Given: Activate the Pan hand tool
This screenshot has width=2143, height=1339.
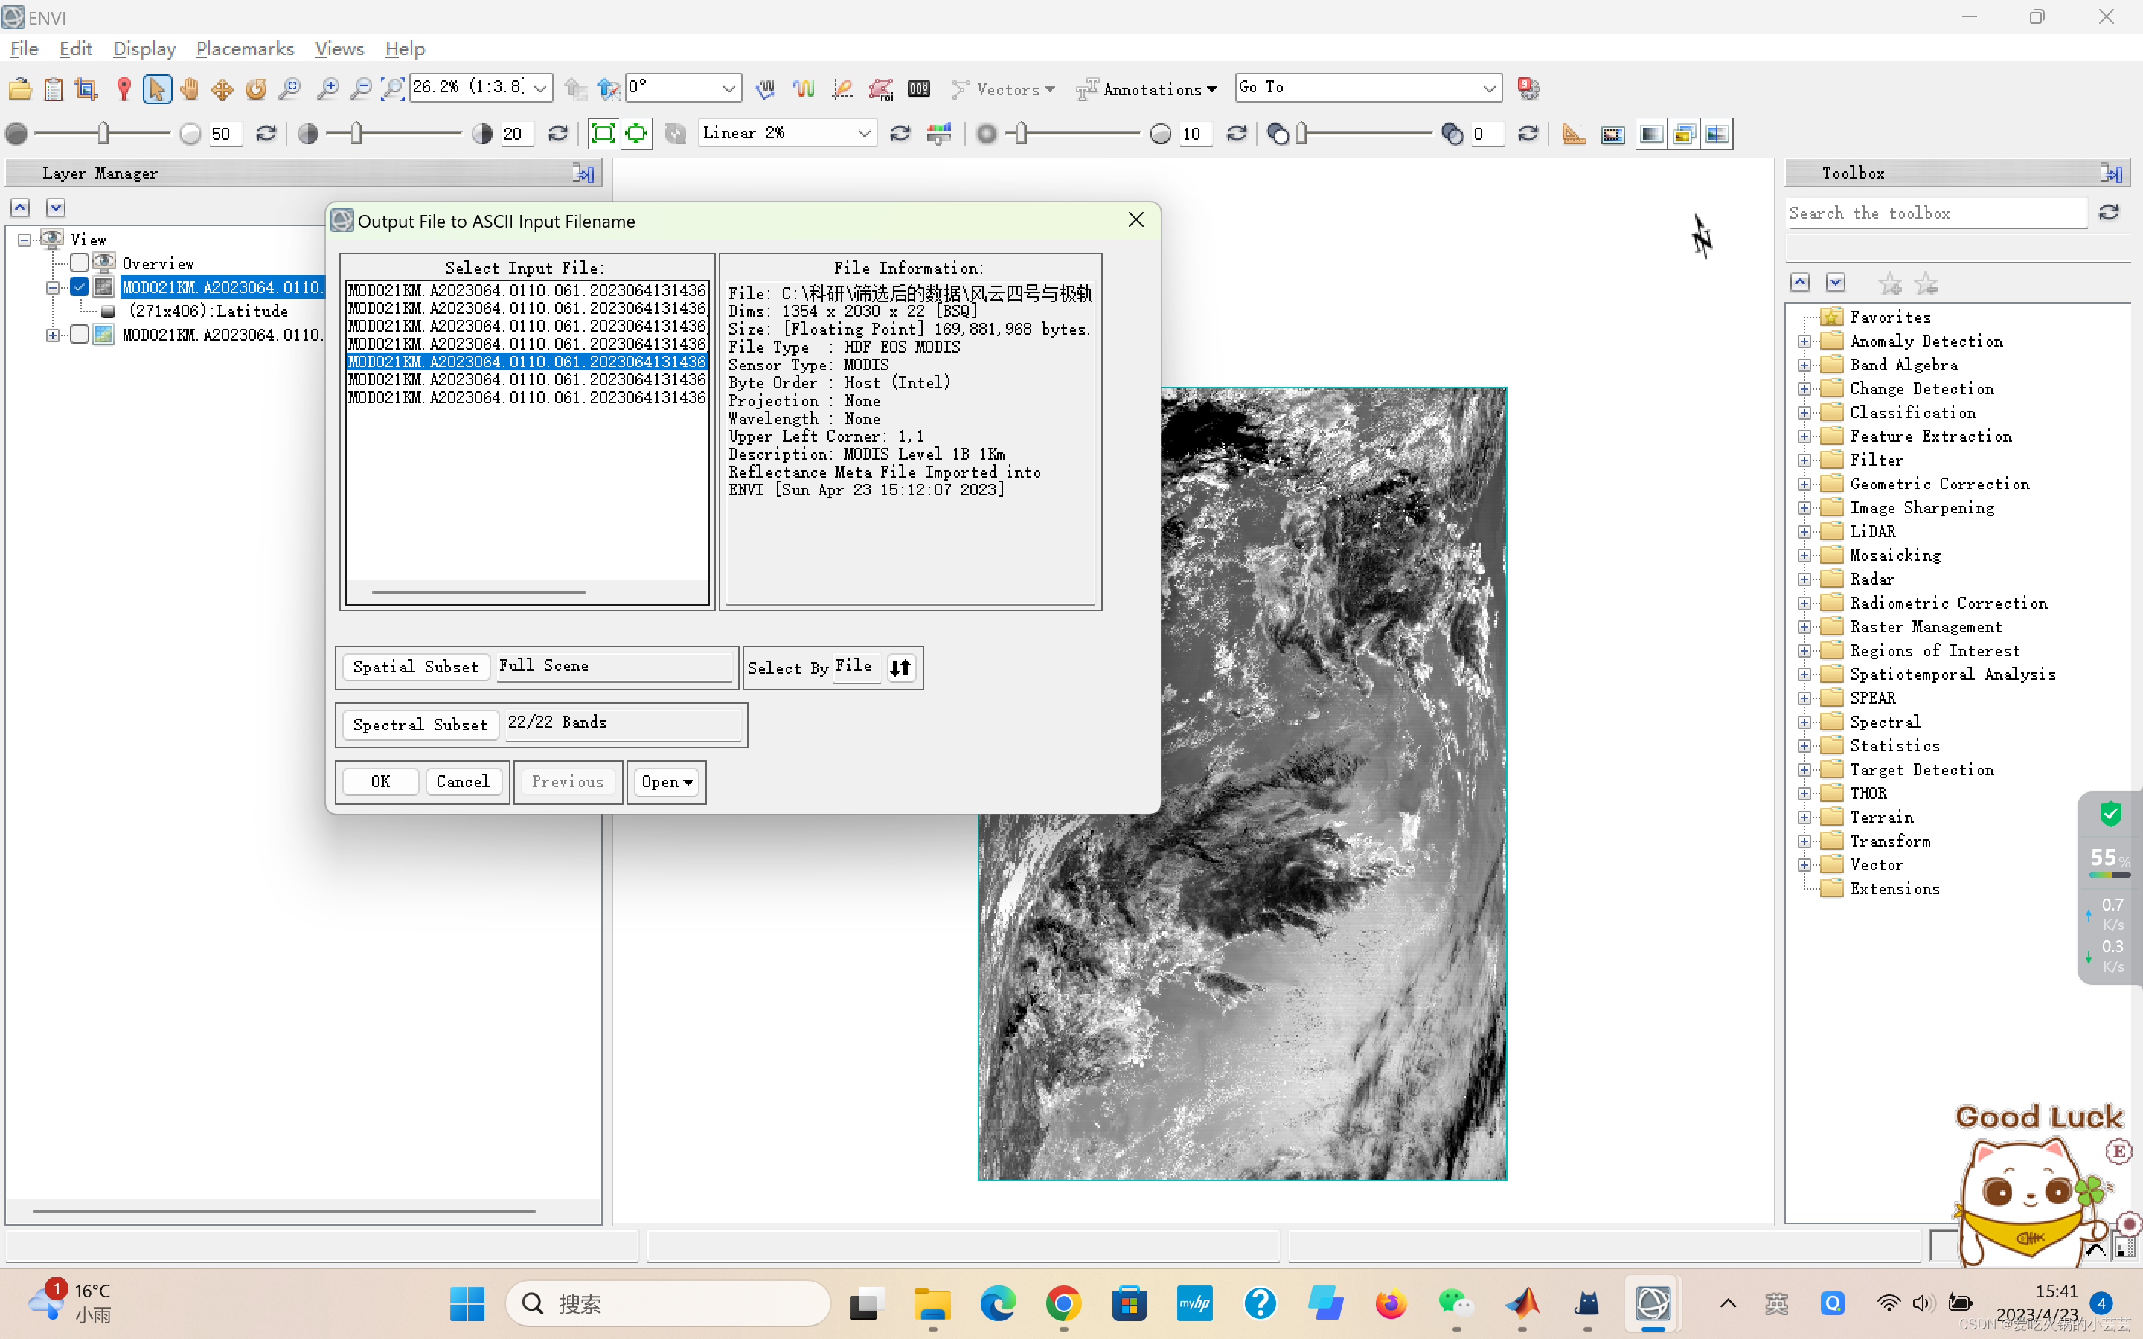Looking at the screenshot, I should point(188,89).
